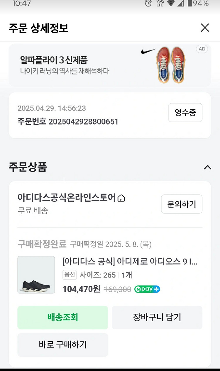Tap the 주문번호 order number text
This screenshot has height=371, width=220.
pyautogui.click(x=68, y=122)
